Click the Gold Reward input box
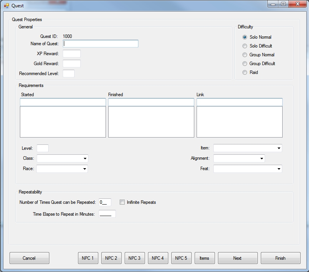The height and width of the screenshot is (272, 309). pos(72,64)
